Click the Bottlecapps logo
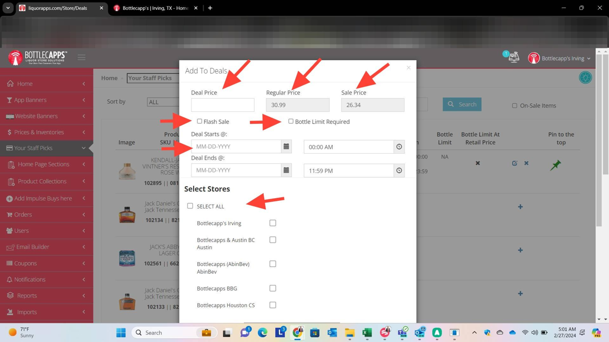 [x=38, y=58]
